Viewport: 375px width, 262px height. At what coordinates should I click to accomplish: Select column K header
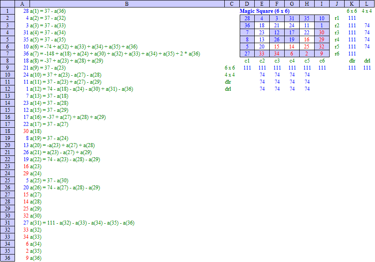pyautogui.click(x=352, y=4)
